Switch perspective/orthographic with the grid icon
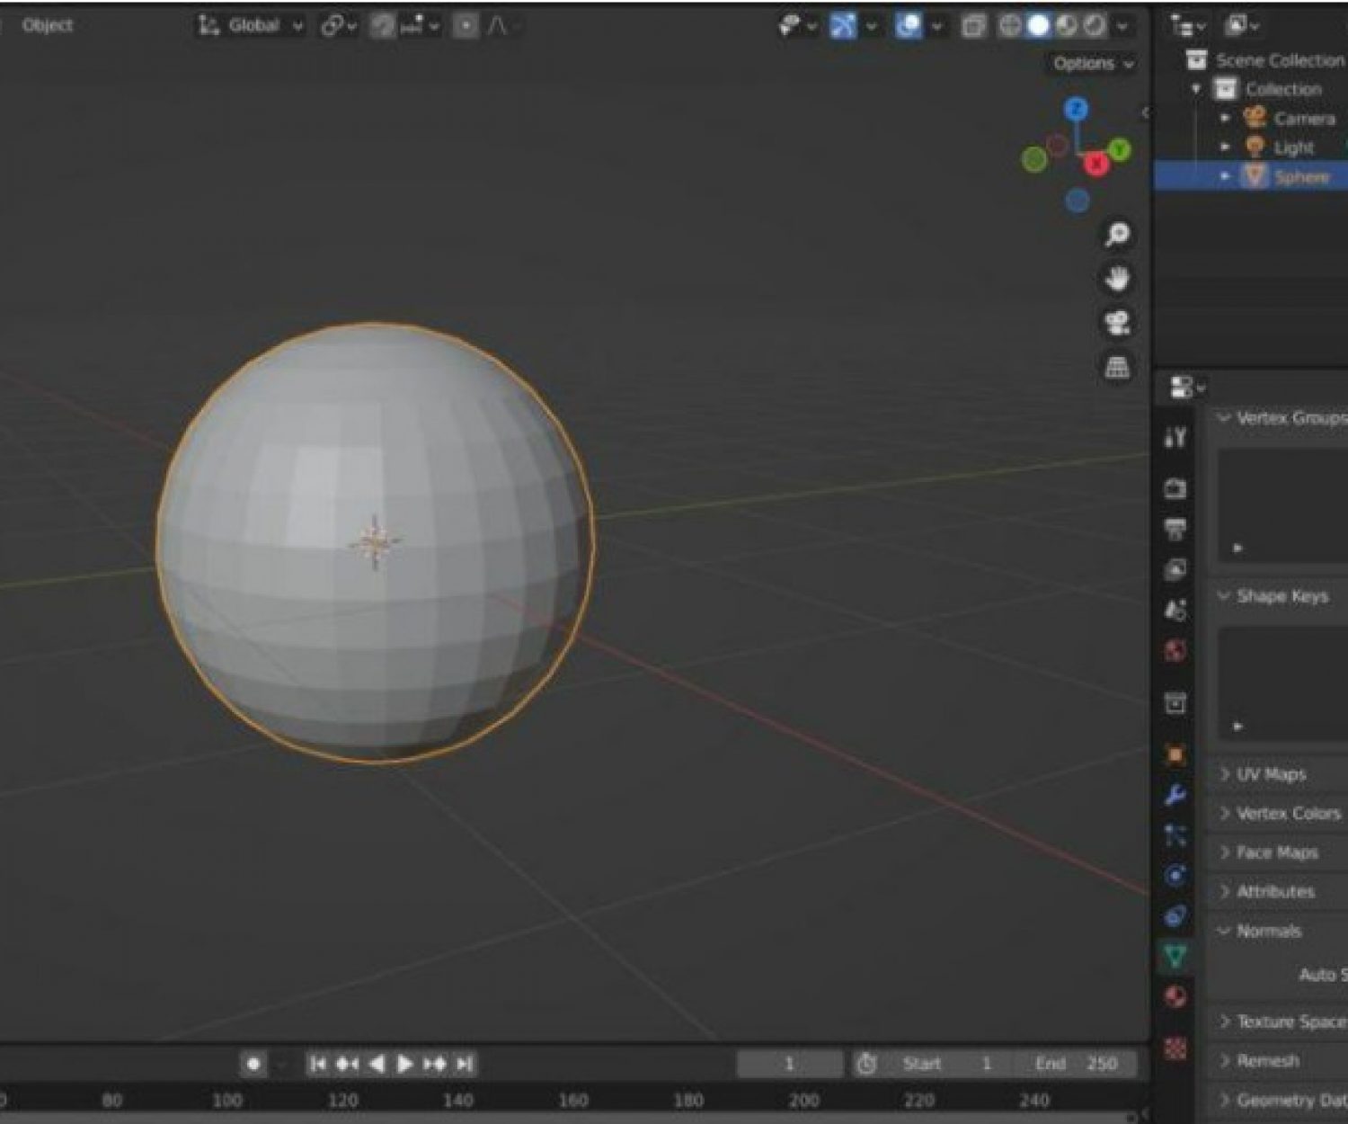The height and width of the screenshot is (1124, 1348). pyautogui.click(x=1117, y=367)
